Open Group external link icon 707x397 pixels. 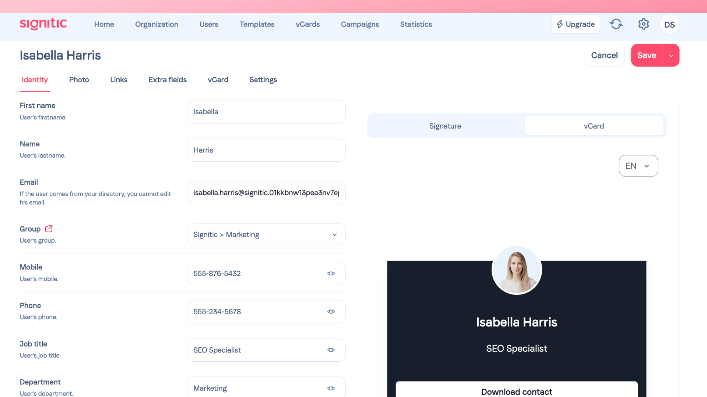[49, 229]
